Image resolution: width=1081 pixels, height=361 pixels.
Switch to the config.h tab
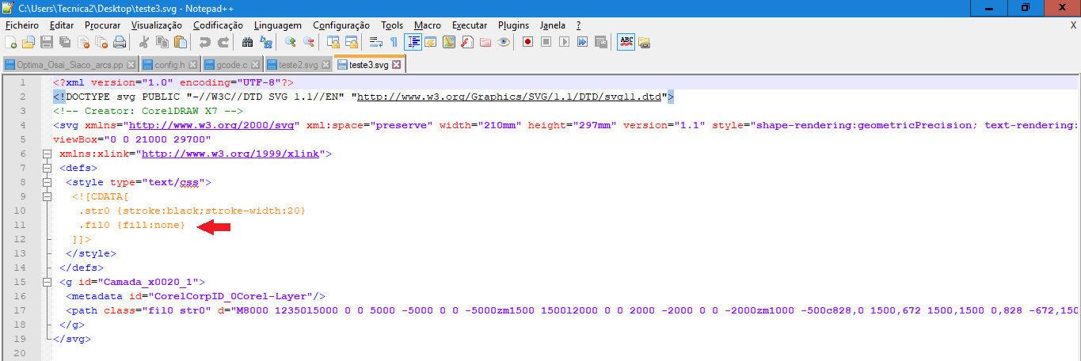[169, 65]
